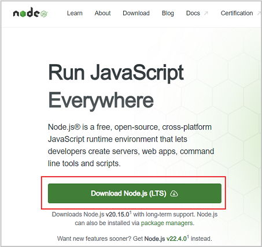Click the Node.js description paragraph

click(131, 145)
